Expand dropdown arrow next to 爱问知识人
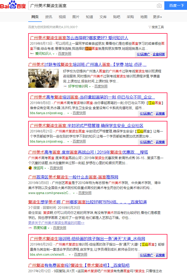The image size is (187, 274). 54,54
